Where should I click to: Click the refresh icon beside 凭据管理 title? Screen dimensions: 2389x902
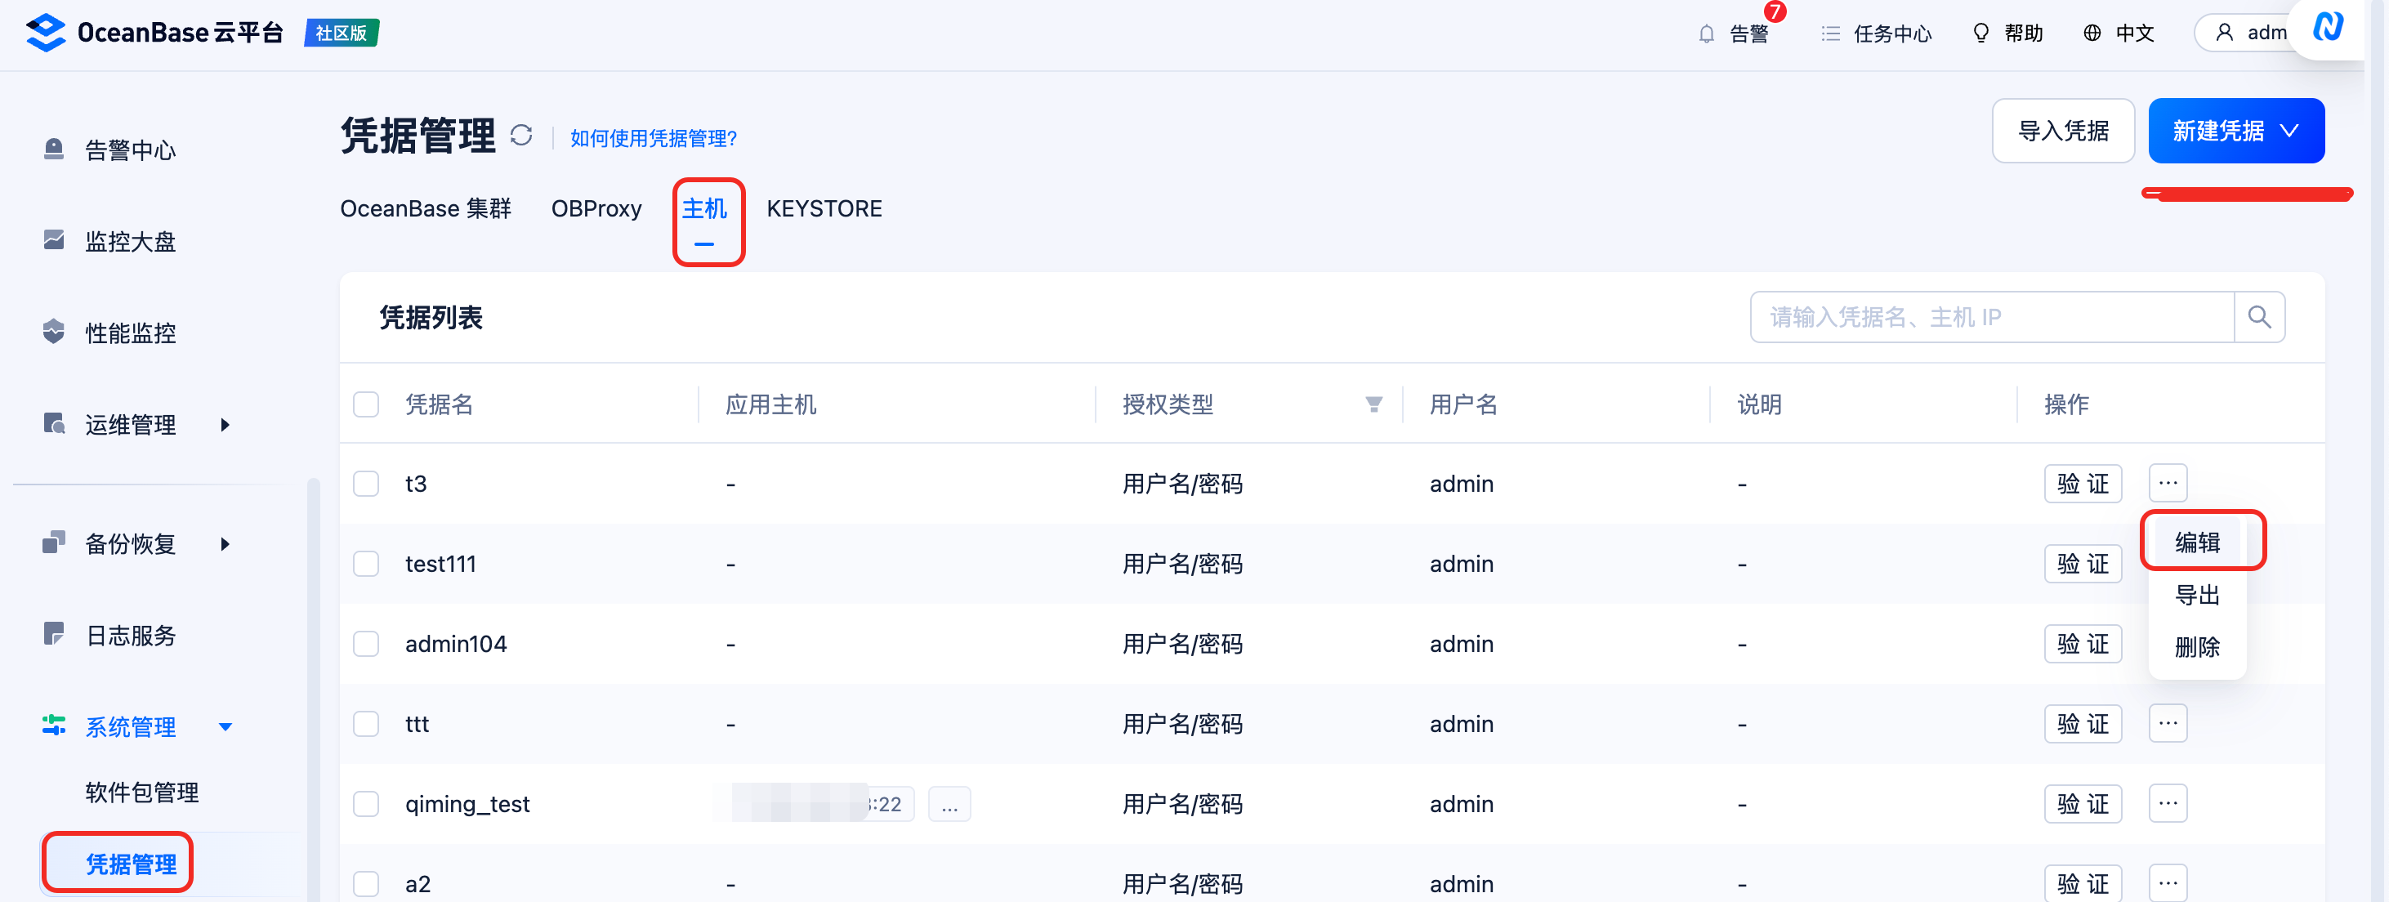pos(521,136)
